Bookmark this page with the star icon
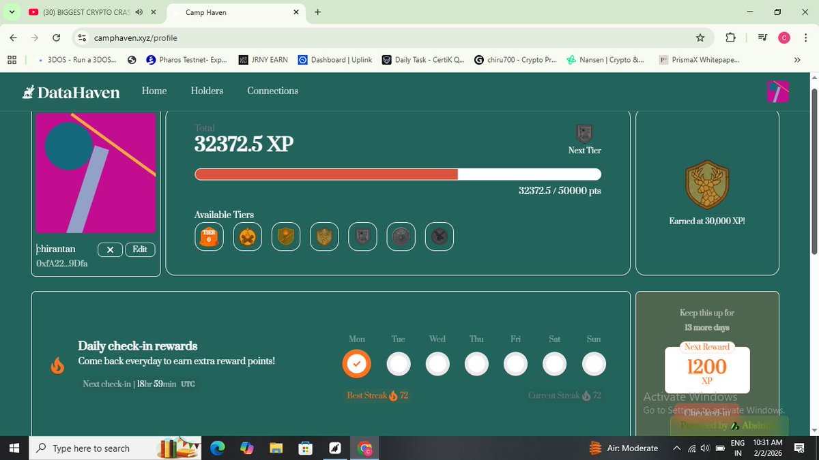 (700, 37)
